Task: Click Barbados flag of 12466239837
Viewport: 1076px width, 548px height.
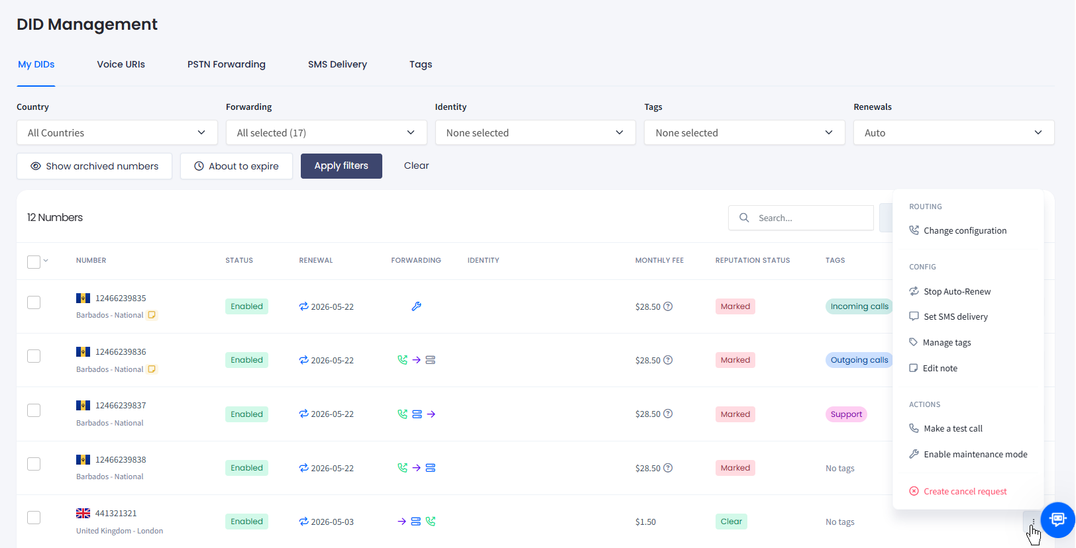Action: pos(83,406)
